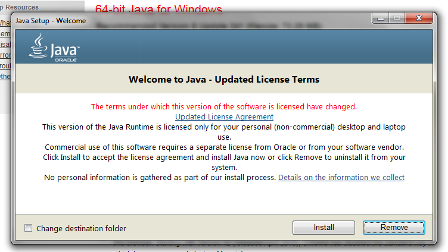Click the Oracle wordmark under the Java logo

[64, 59]
